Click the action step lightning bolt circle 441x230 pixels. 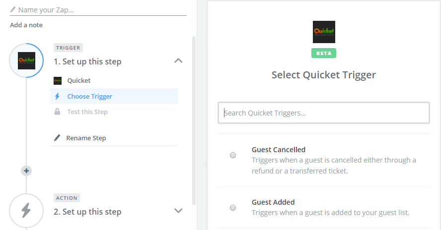click(26, 210)
